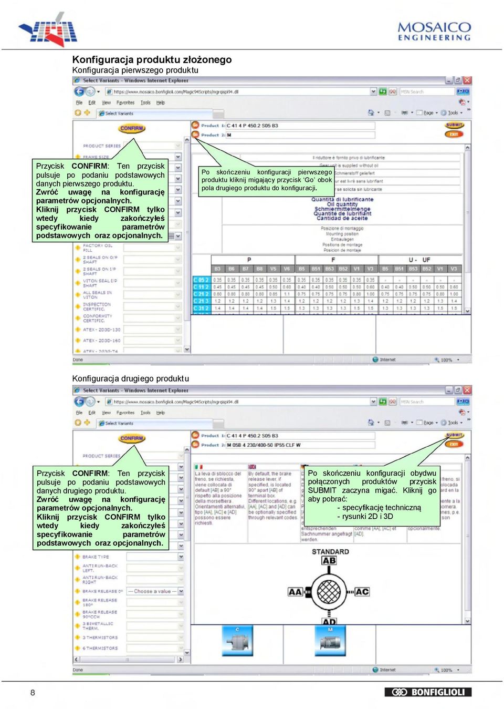Viewport: 504px width, 709px height.
Task: Click the CONFIRM button in the lower window
Action: tap(132, 438)
